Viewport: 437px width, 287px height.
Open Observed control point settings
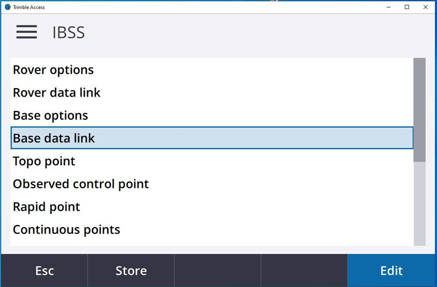click(x=81, y=184)
